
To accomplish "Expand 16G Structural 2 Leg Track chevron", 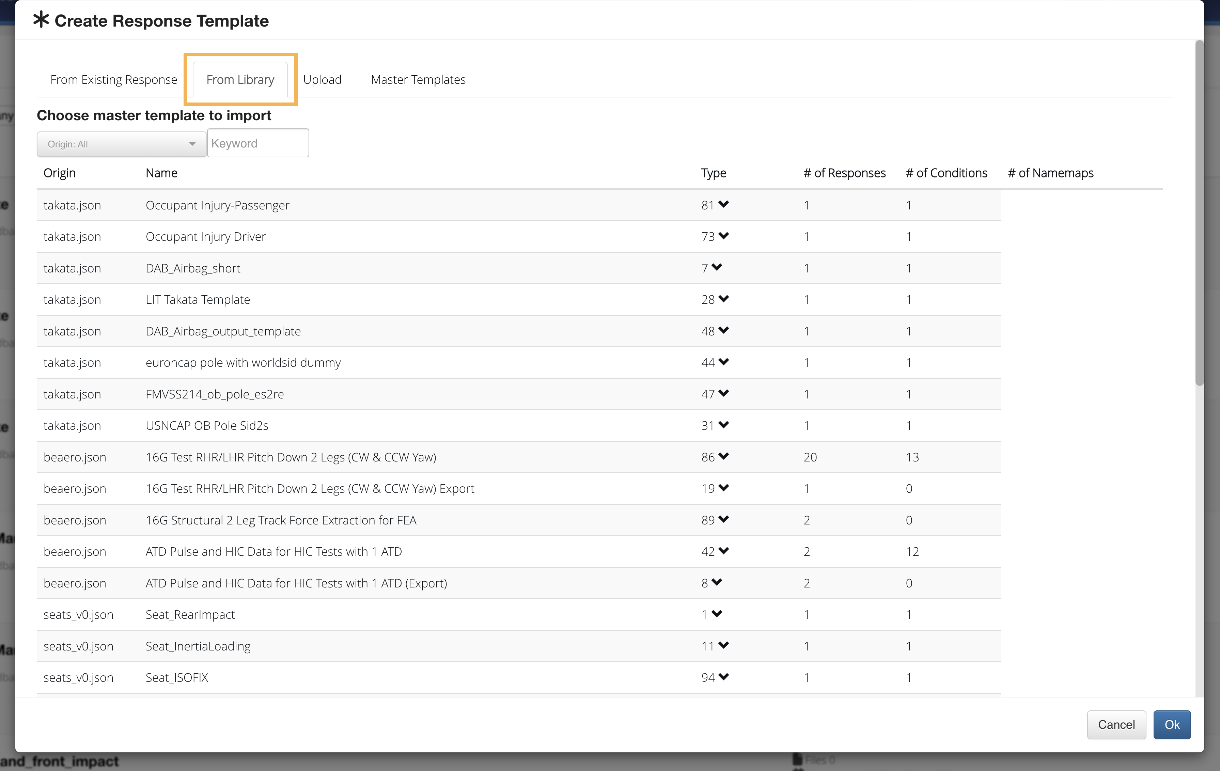I will [x=723, y=519].
